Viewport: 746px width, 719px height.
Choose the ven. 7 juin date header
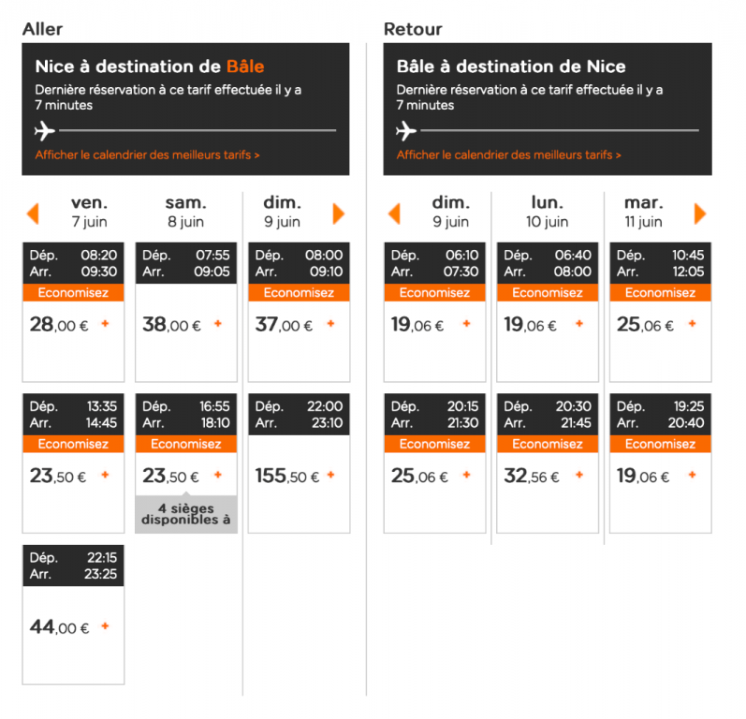(89, 212)
